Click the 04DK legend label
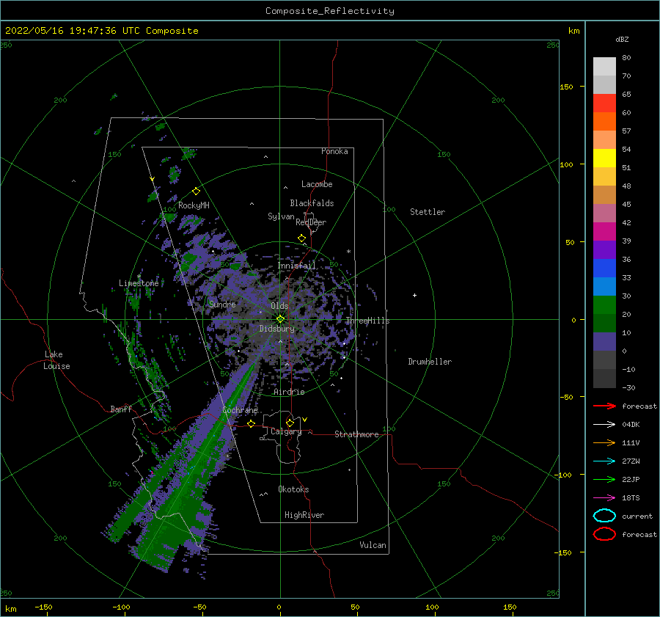Viewport: 660px width, 617px height. pyautogui.click(x=631, y=424)
